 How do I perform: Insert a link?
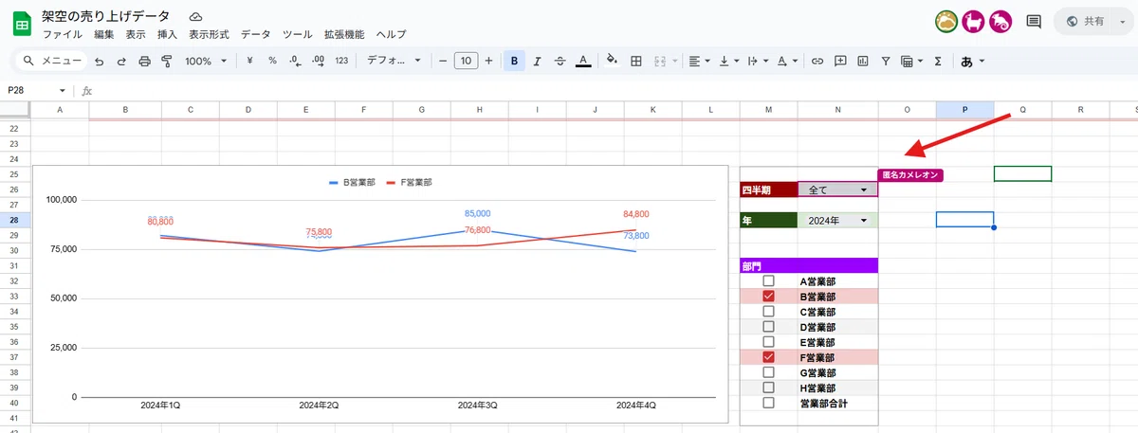[817, 61]
